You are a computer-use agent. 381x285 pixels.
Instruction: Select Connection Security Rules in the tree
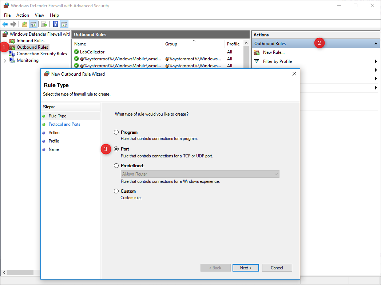click(42, 54)
